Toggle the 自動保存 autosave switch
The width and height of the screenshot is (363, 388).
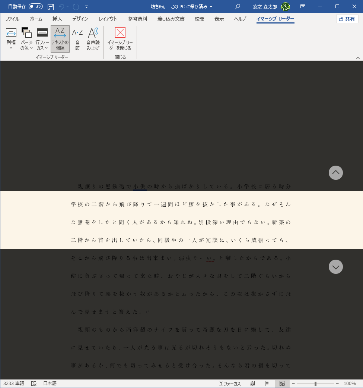36,6
